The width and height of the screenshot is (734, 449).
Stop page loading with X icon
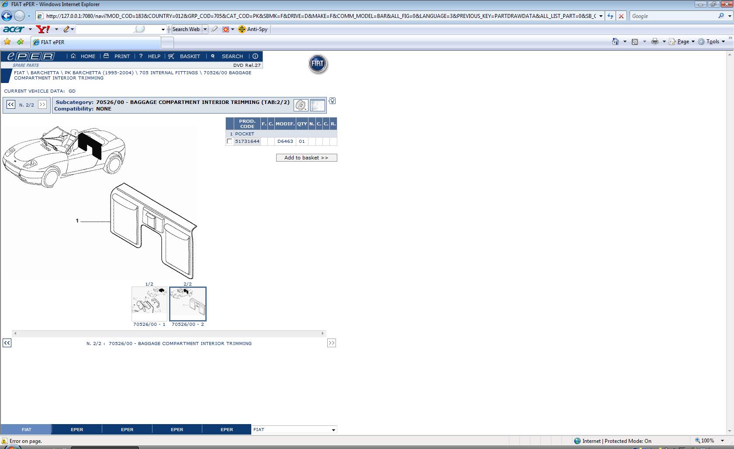click(x=621, y=16)
